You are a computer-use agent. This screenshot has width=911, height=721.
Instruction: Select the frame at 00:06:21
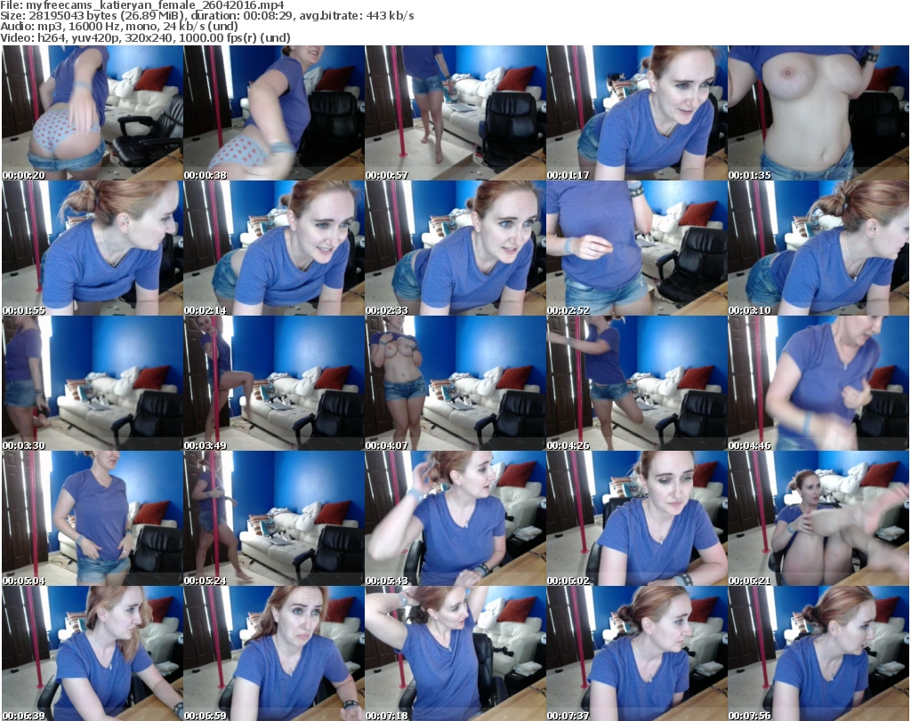tap(818, 518)
